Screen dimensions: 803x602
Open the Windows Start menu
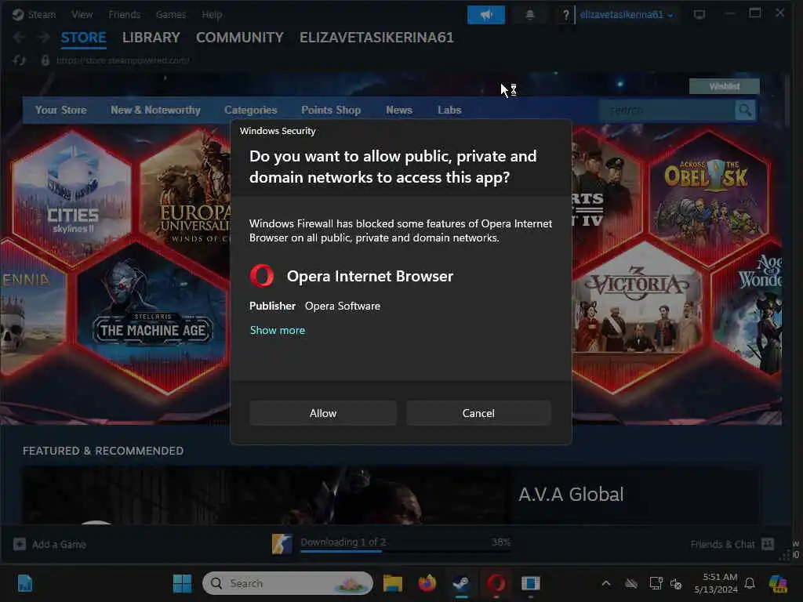pos(182,583)
